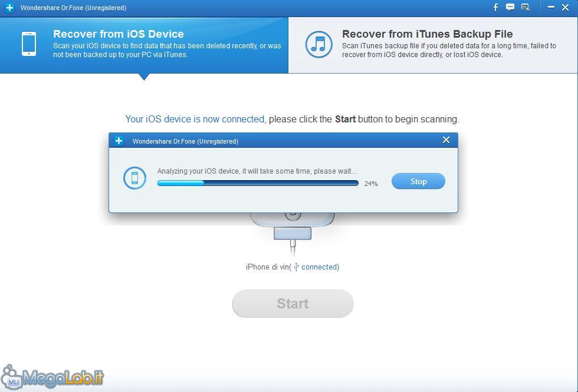
Task: Click the analyzing dialog's title text
Action: point(185,141)
